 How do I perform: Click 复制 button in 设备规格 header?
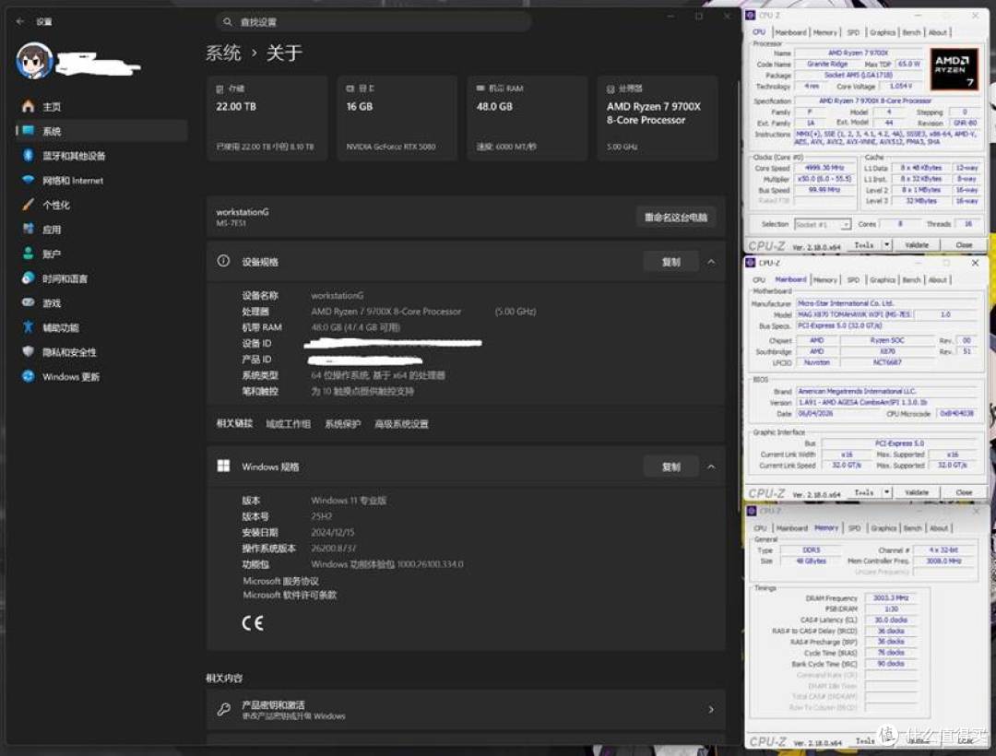[670, 262]
